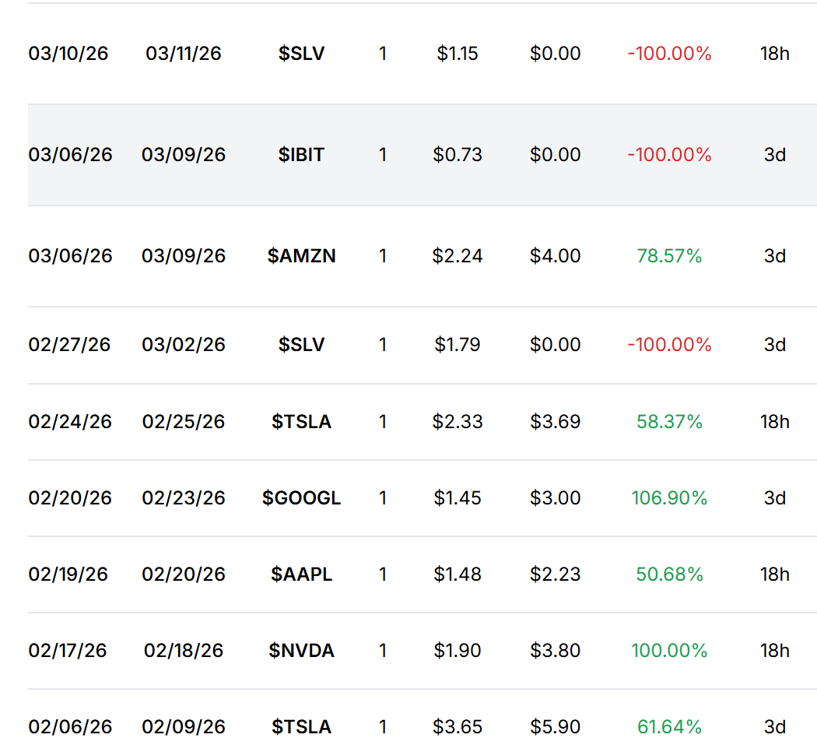Click the $1.79 entry price
The image size is (817, 752).
tap(457, 344)
